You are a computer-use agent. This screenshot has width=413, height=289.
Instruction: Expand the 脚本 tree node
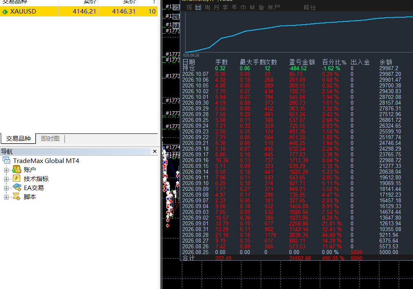[6, 197]
